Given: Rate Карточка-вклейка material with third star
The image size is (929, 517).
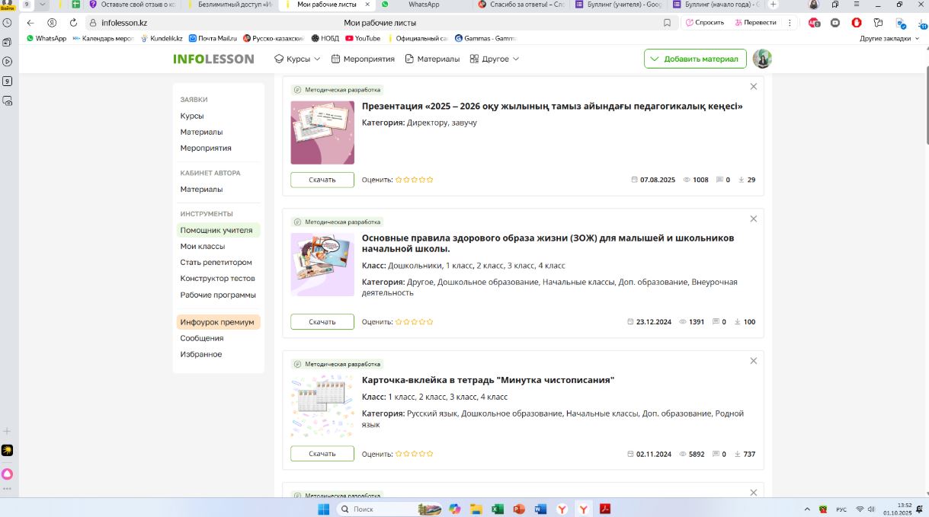Looking at the screenshot, I should pos(415,454).
